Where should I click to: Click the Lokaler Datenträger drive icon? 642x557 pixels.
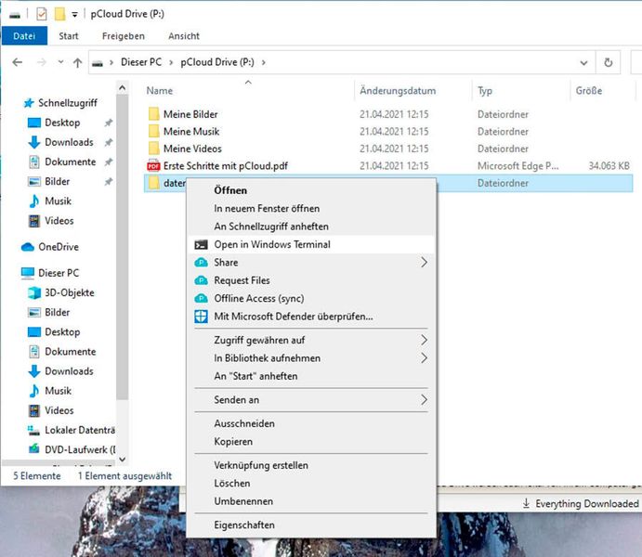34,430
